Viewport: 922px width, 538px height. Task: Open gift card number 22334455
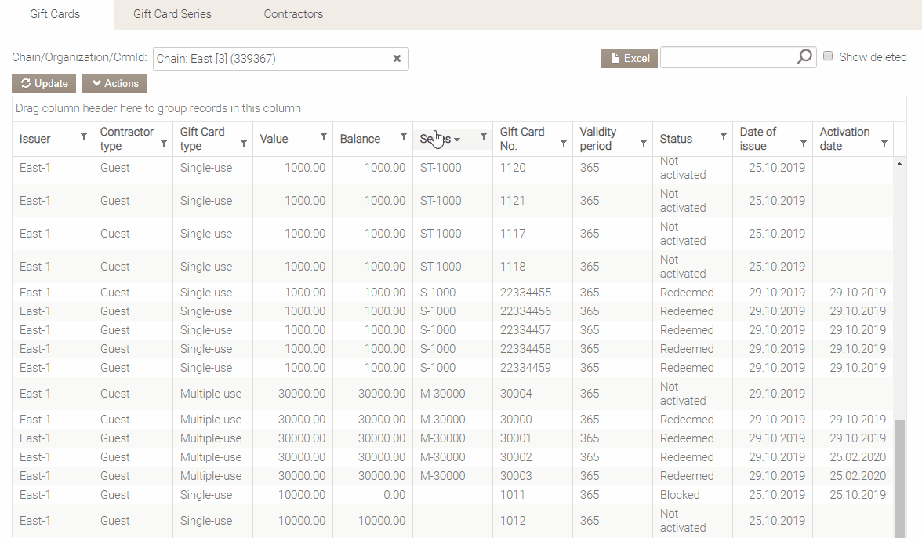(525, 293)
